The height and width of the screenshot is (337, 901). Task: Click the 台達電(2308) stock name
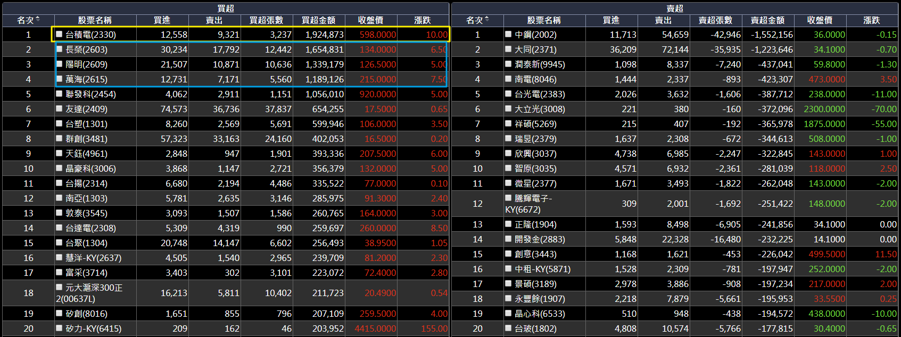tap(90, 228)
